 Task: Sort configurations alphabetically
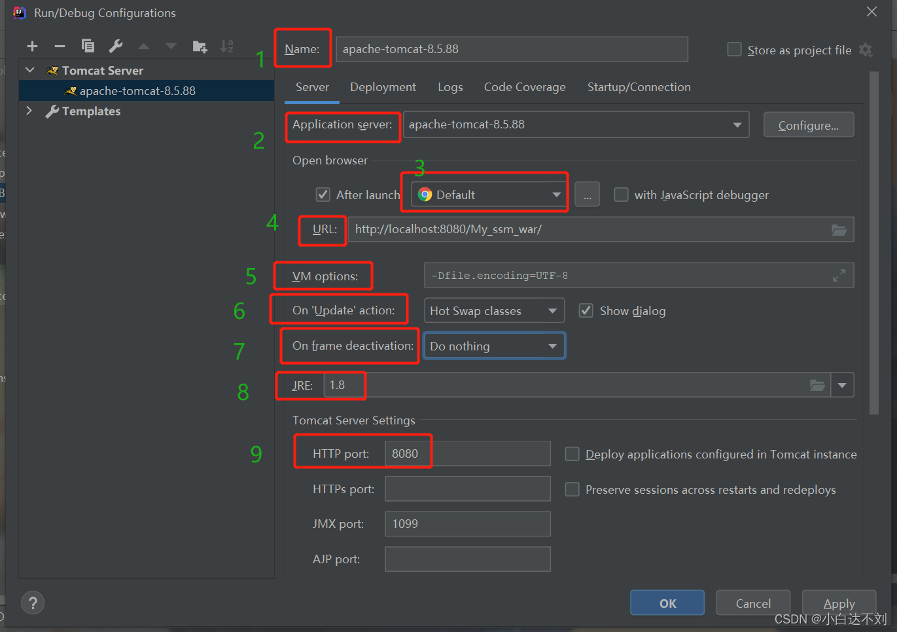pyautogui.click(x=228, y=46)
